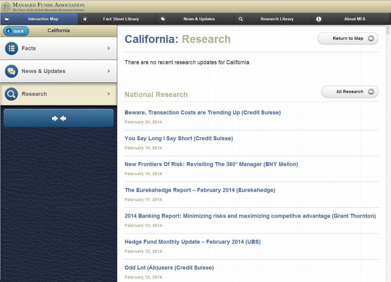Click the 'California: Research' page heading
This screenshot has width=391, height=282.
[178, 39]
